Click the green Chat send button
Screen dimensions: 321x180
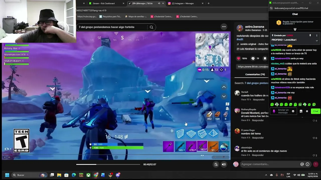coord(315,111)
